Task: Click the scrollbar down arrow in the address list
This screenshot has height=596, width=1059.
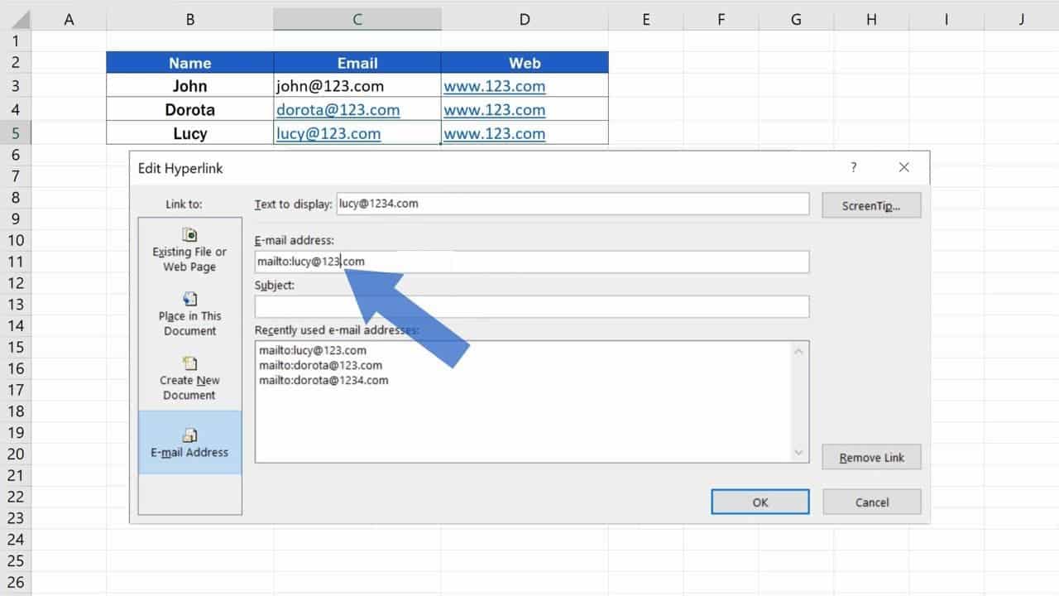Action: coord(798,453)
